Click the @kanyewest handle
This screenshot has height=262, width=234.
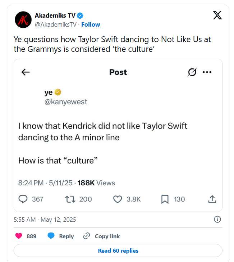click(66, 102)
